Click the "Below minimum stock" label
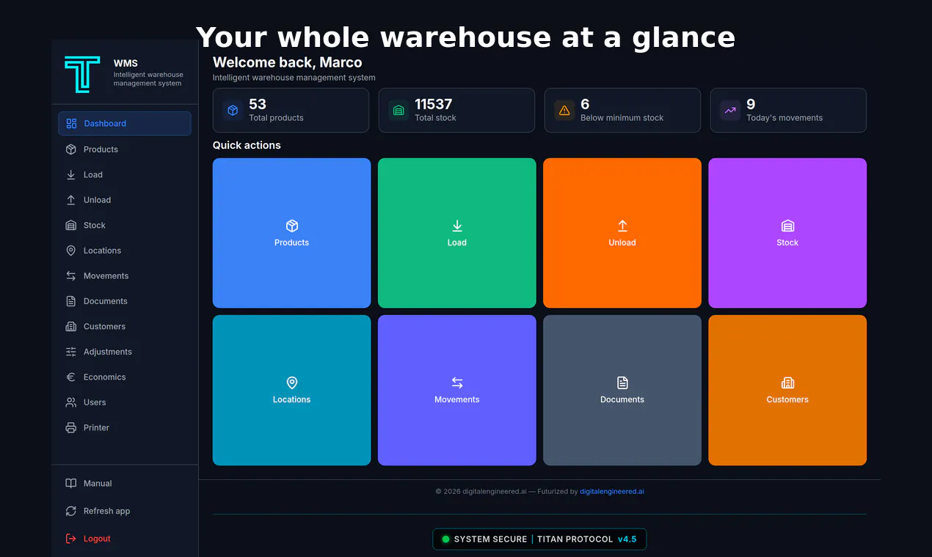The image size is (932, 557). pyautogui.click(x=622, y=118)
